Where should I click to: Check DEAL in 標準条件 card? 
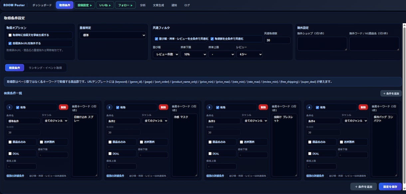tap(10, 154)
